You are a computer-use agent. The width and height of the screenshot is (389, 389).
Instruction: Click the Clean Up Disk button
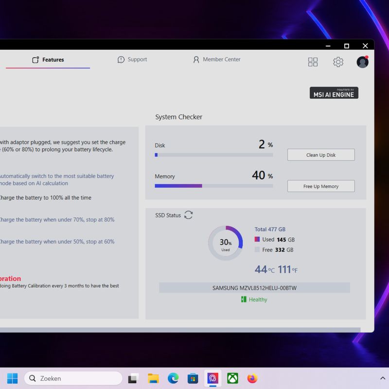[x=321, y=155]
